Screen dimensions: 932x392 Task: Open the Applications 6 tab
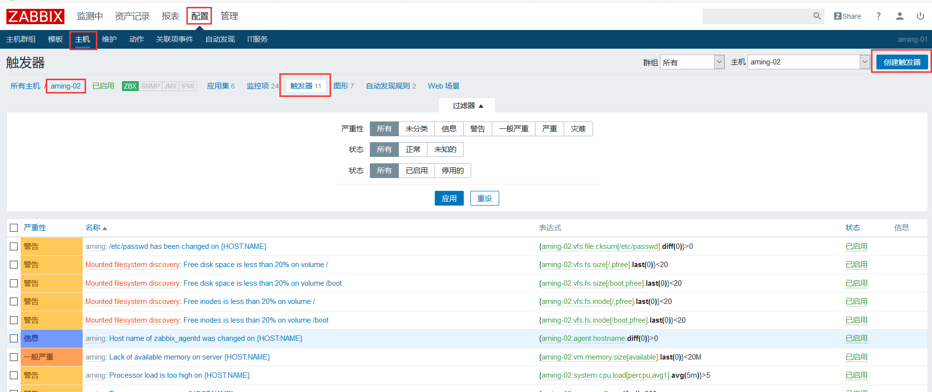(x=221, y=86)
